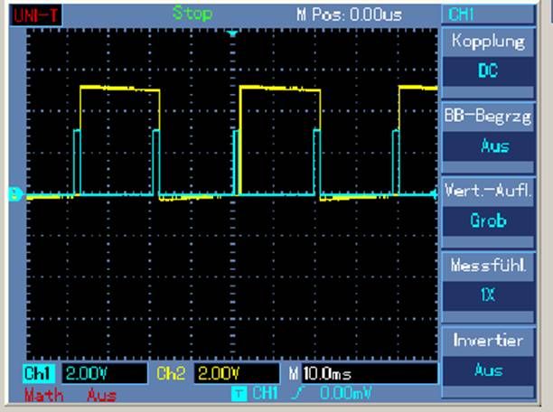Select the Invertier menu item
553x412 pixels.
[489, 341]
